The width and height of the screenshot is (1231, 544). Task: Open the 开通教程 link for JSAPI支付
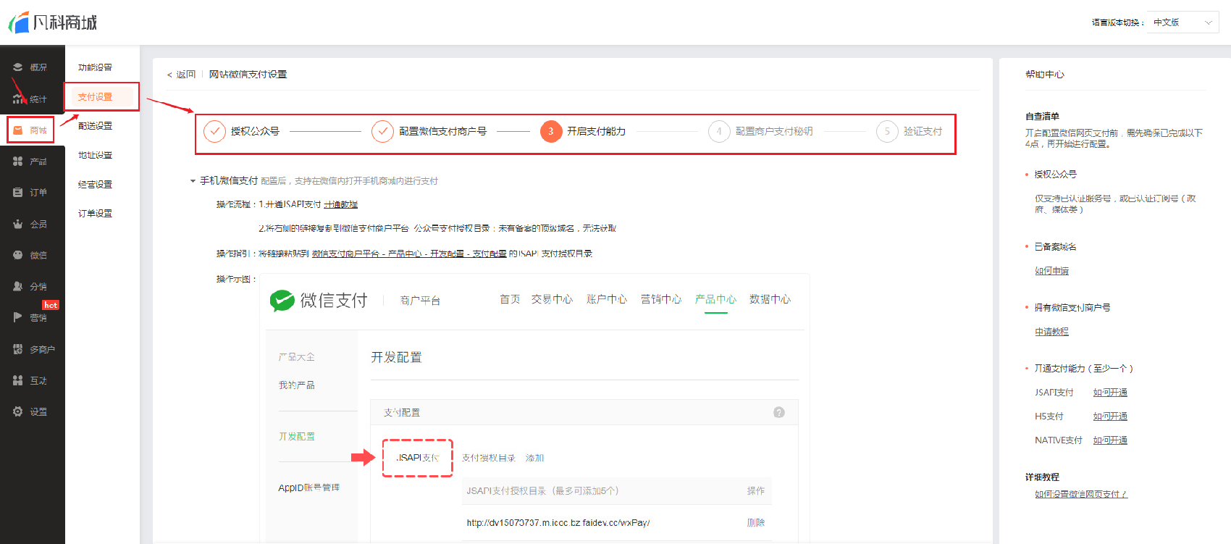(340, 205)
